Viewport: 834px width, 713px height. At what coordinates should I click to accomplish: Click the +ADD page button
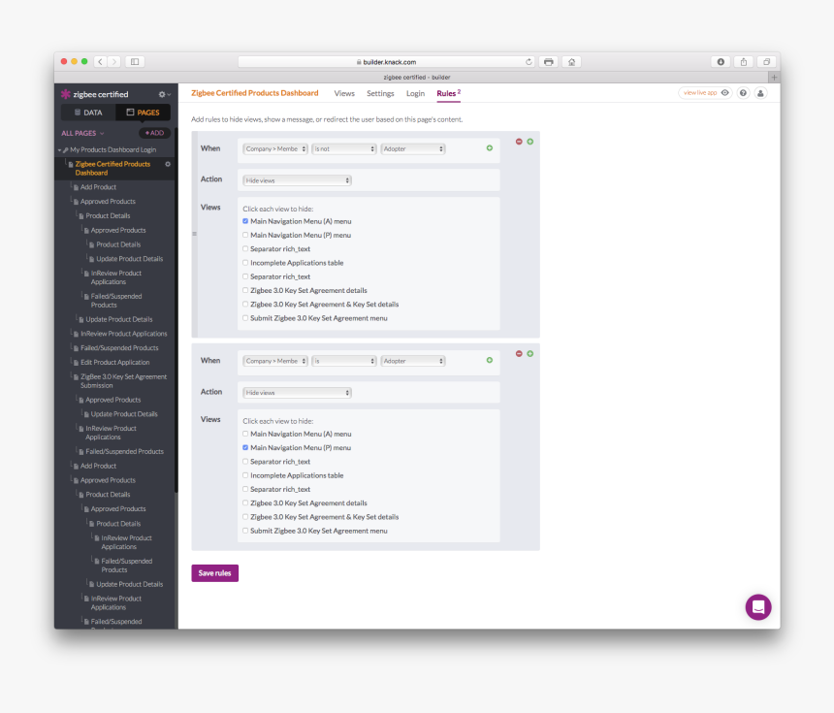point(155,133)
